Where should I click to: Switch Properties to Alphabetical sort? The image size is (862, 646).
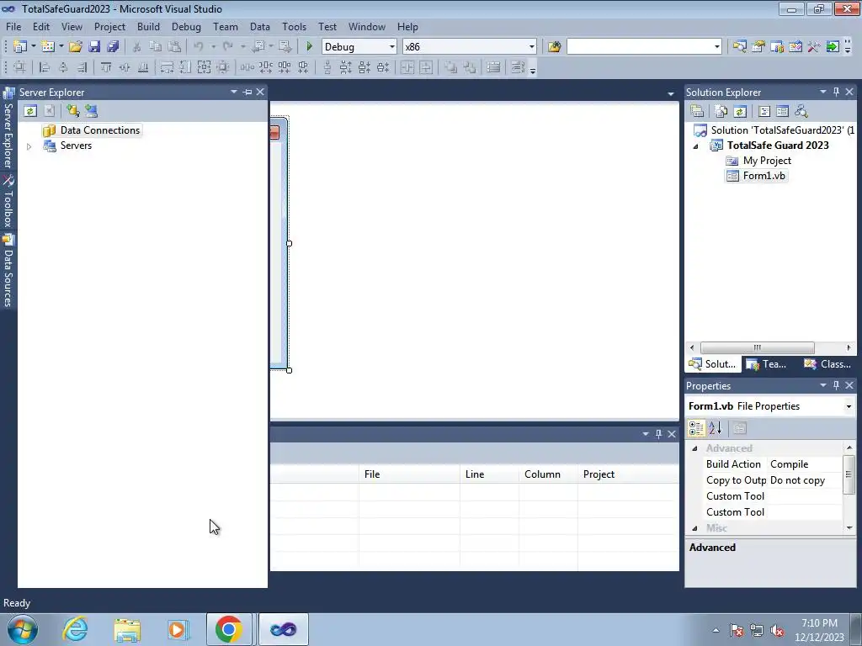[x=715, y=428]
